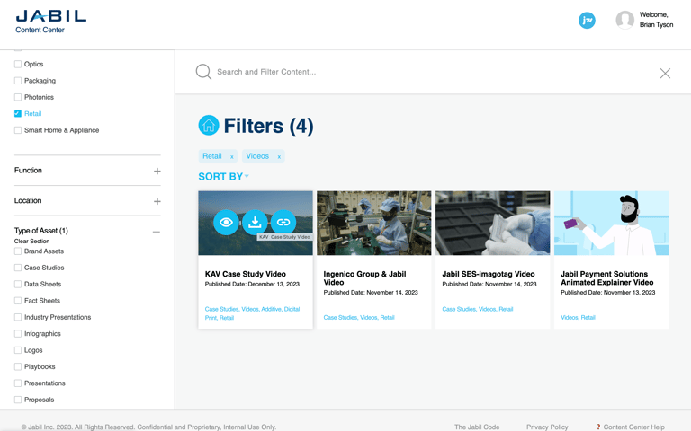691x431 pixels.
Task: Open Jabil Payment Solutions video thumbnail
Action: point(611,223)
